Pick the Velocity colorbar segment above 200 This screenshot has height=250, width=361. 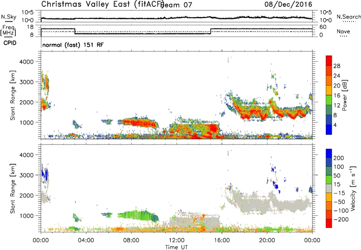329,153
